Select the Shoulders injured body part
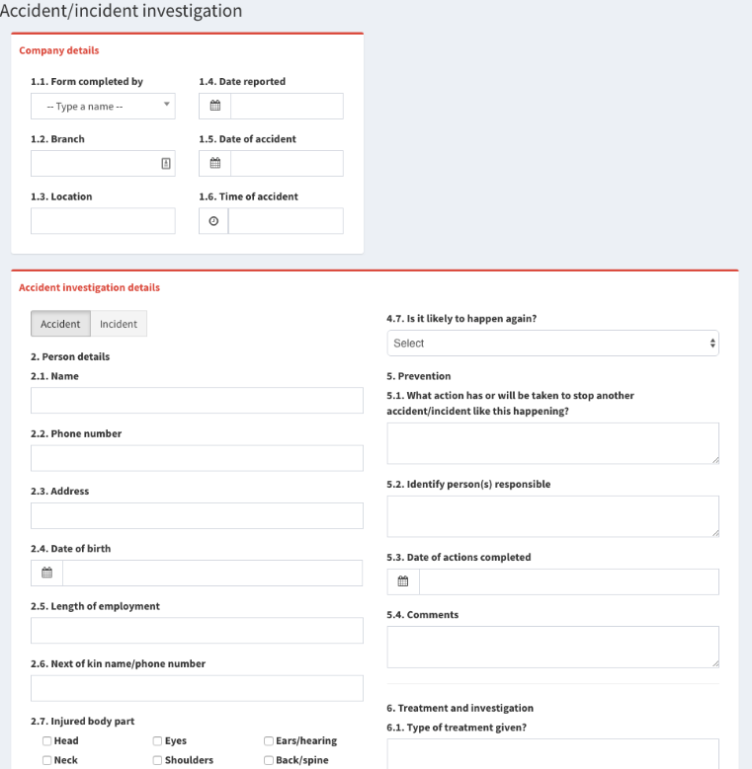 pyautogui.click(x=157, y=760)
